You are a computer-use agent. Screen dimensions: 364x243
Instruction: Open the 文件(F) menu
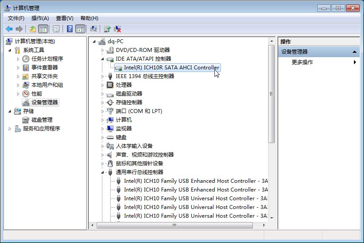click(16, 18)
